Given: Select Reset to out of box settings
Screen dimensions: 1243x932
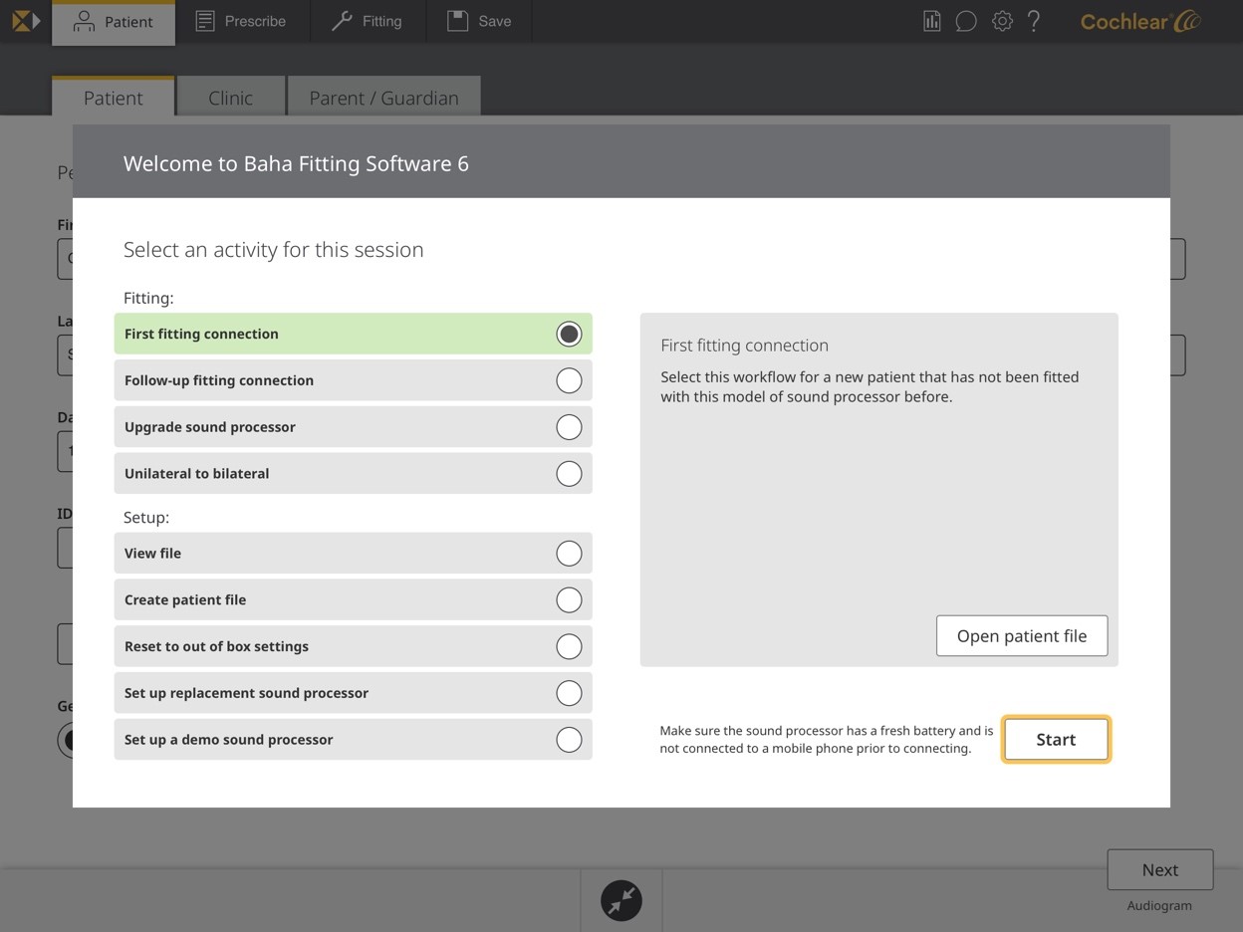Looking at the screenshot, I should click(x=568, y=647).
